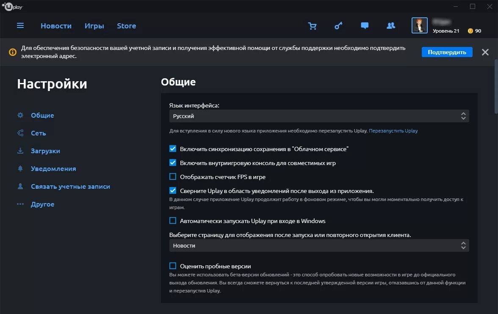Click the person icon for linked accounts
Image resolution: width=498 pixels, height=314 pixels.
click(x=20, y=186)
